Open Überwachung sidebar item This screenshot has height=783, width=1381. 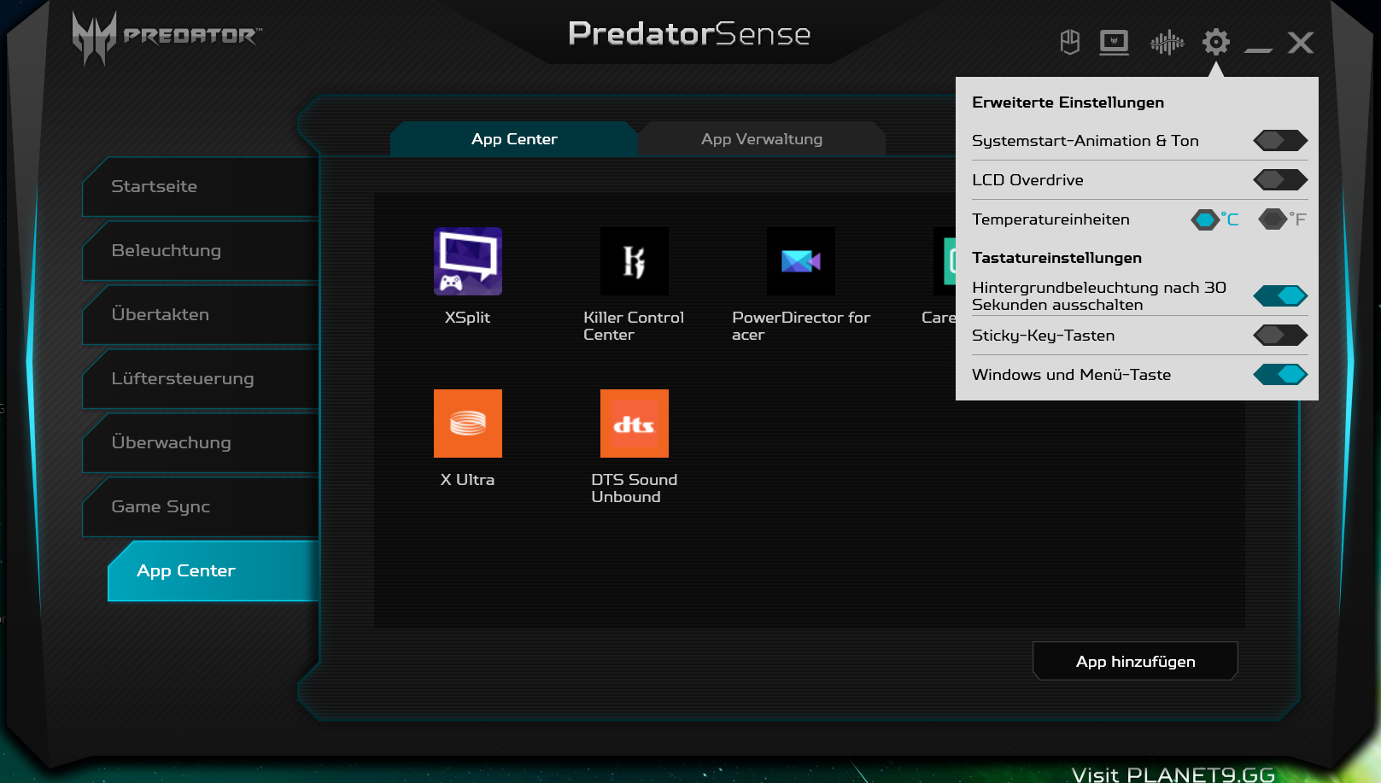(x=201, y=442)
